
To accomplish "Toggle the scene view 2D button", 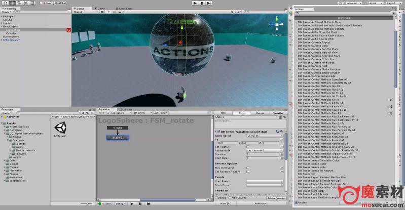I will pos(102,12).
